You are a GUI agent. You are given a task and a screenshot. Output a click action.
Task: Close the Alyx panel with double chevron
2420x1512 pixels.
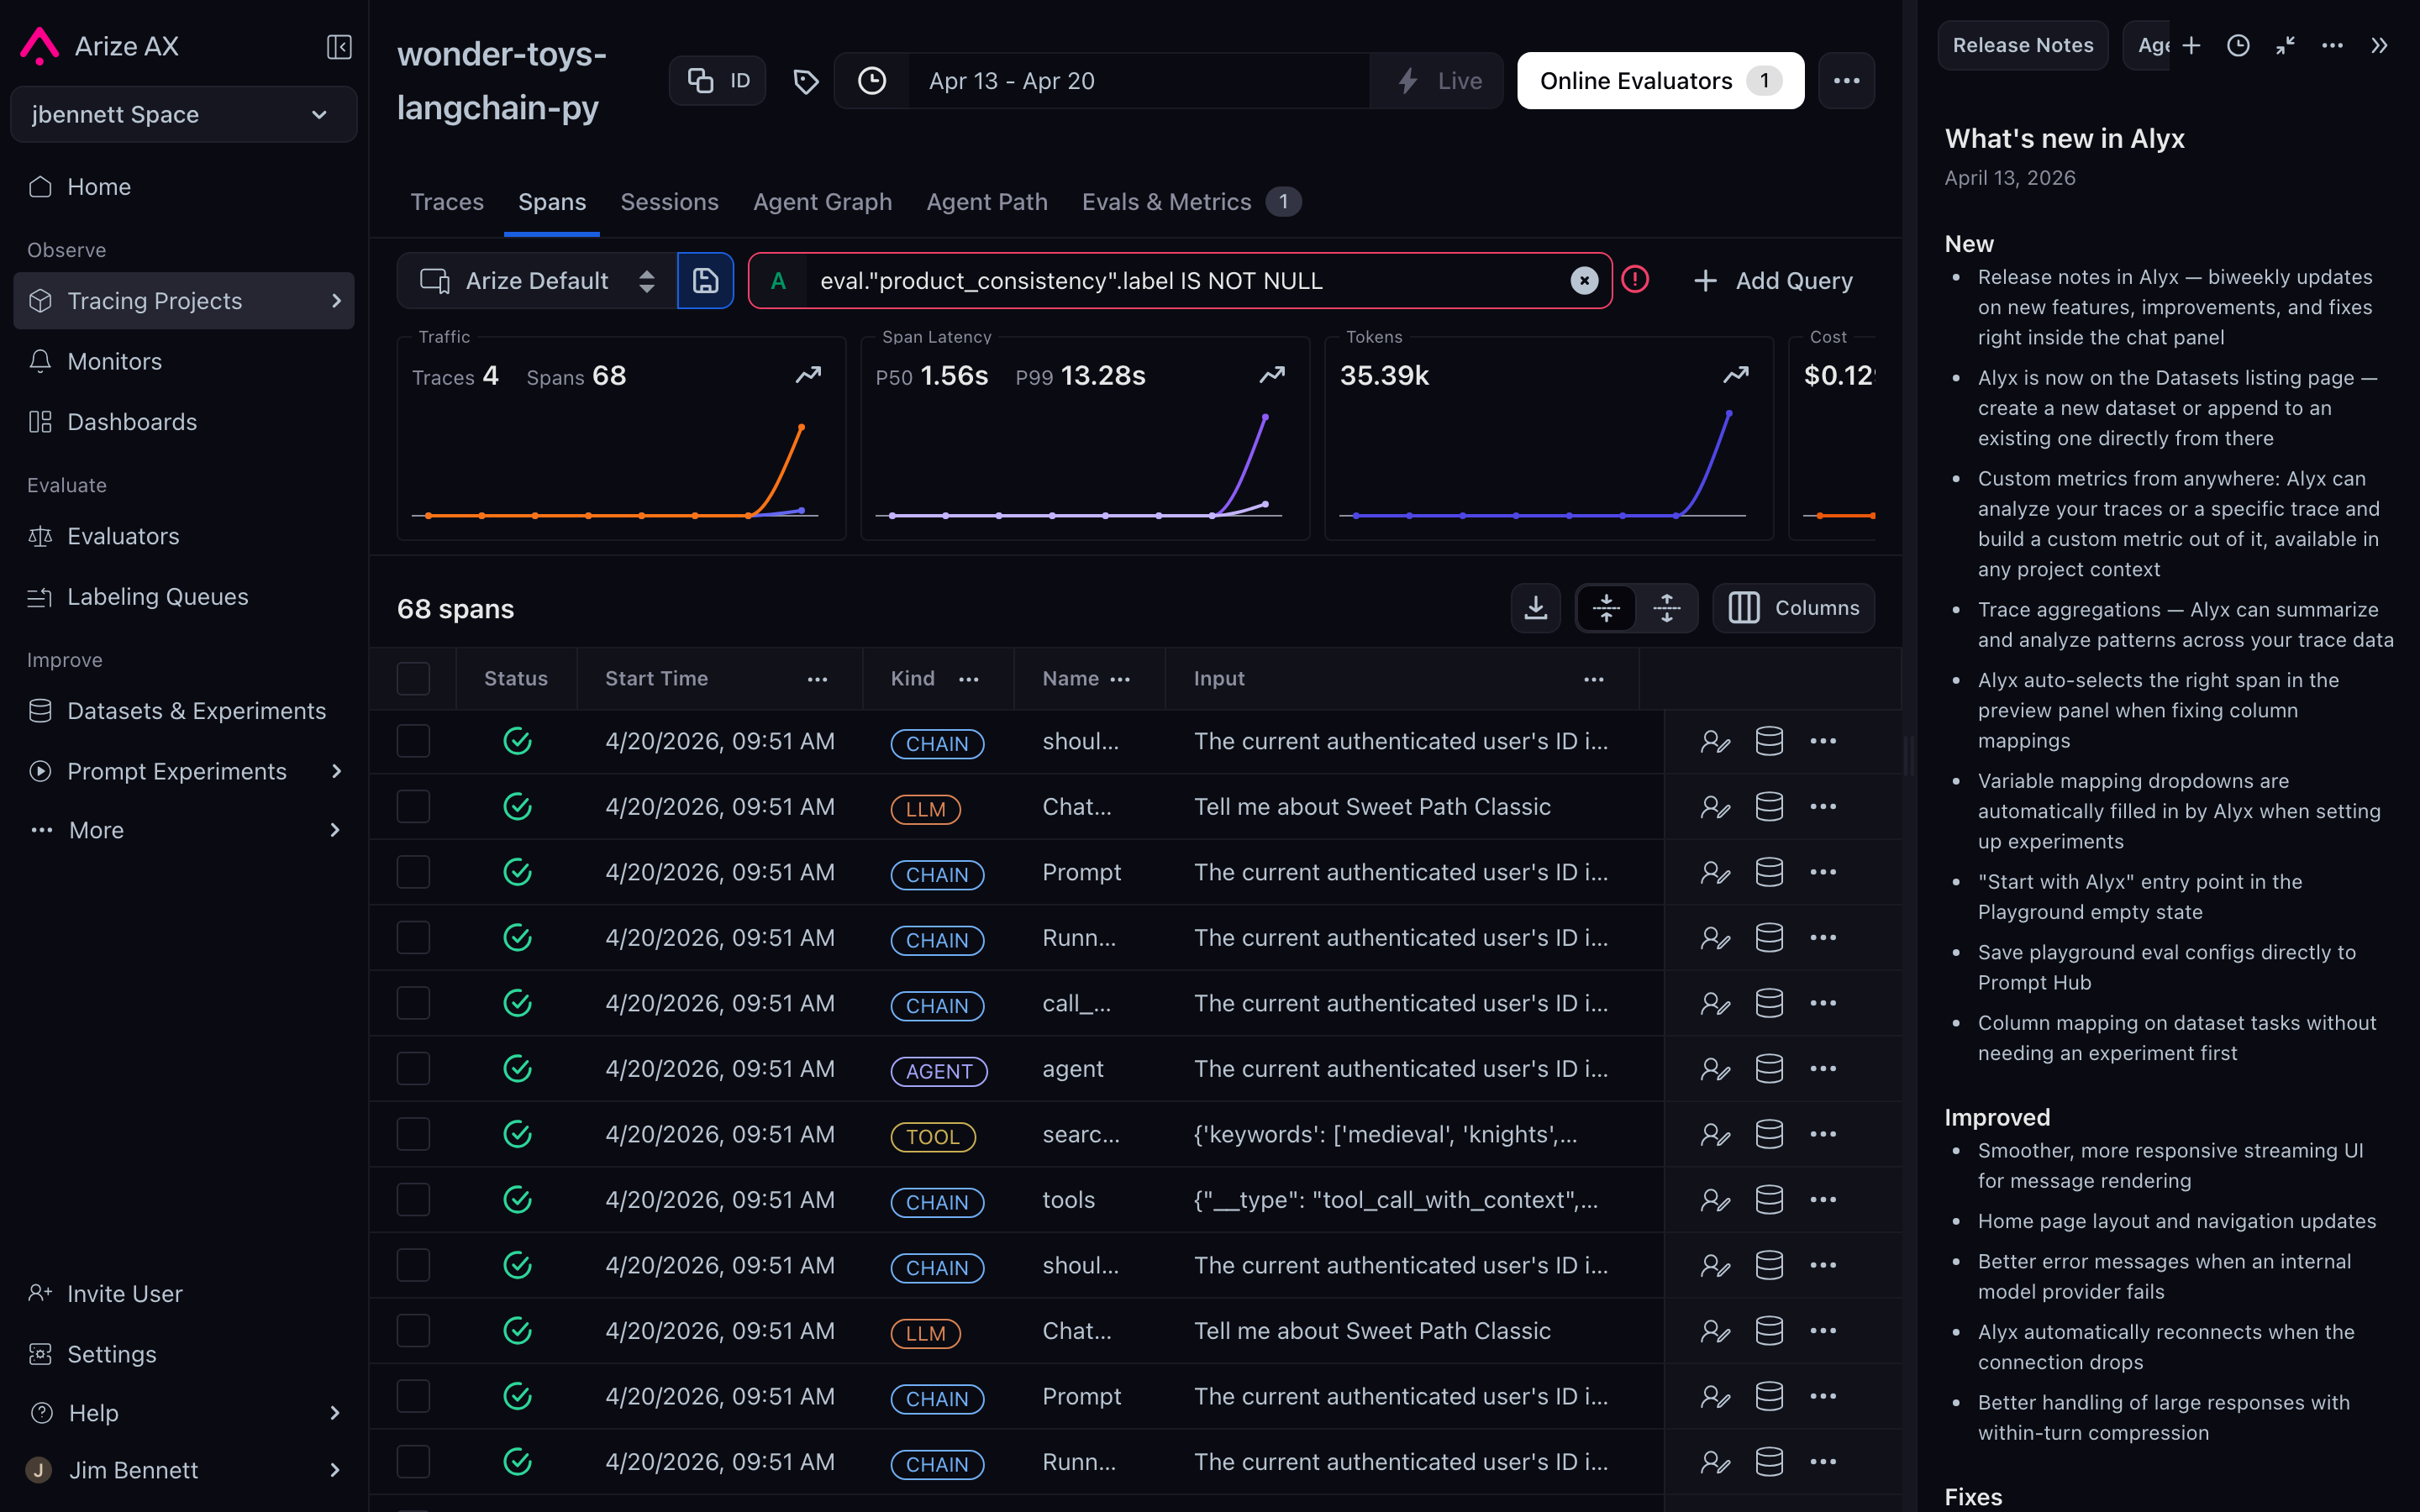(x=2379, y=46)
